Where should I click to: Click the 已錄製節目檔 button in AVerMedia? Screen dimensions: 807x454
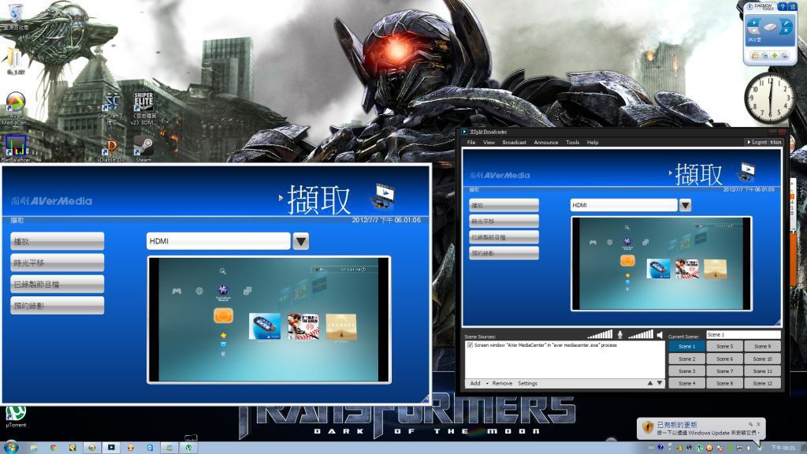click(57, 284)
